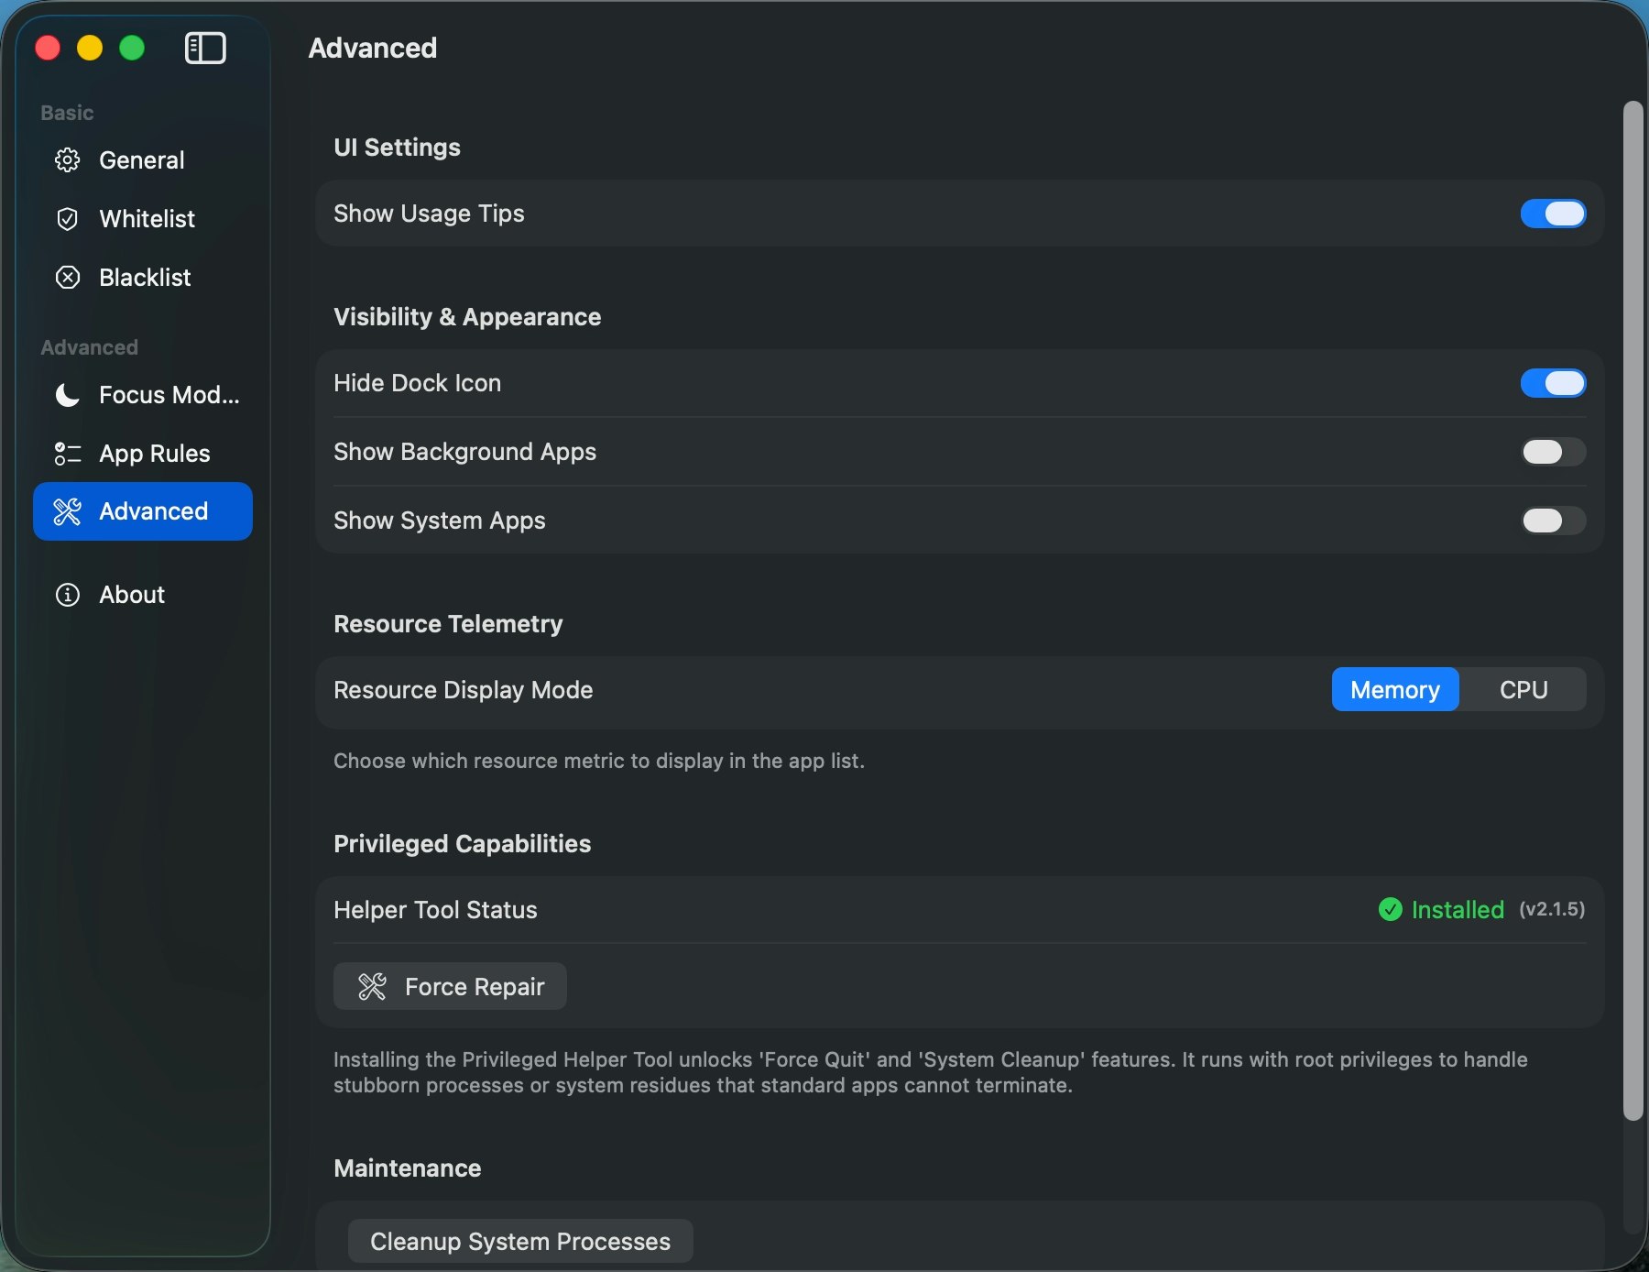The image size is (1649, 1272).
Task: Switch Resource Display Mode to CPU
Action: coord(1523,689)
